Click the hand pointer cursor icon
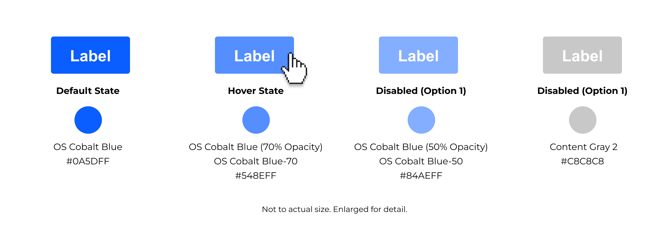This screenshot has width=669, height=225. (x=294, y=68)
